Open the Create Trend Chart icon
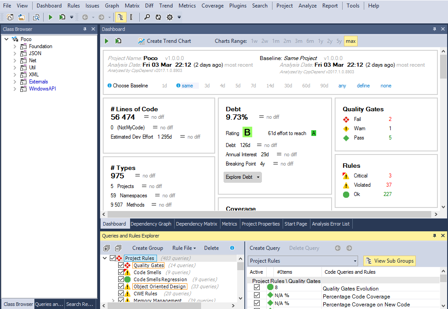 click(x=141, y=41)
